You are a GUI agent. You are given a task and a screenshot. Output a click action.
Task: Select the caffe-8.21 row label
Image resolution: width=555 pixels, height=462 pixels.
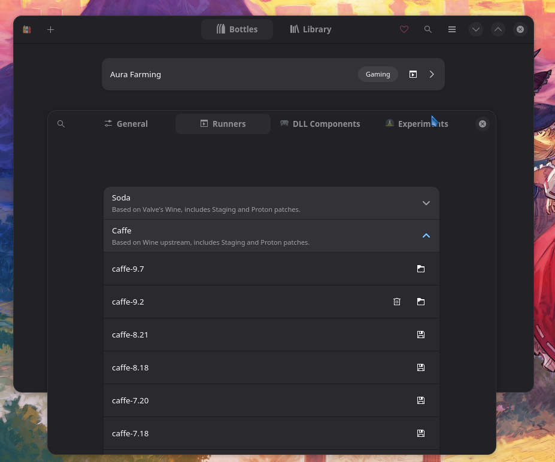[130, 335]
